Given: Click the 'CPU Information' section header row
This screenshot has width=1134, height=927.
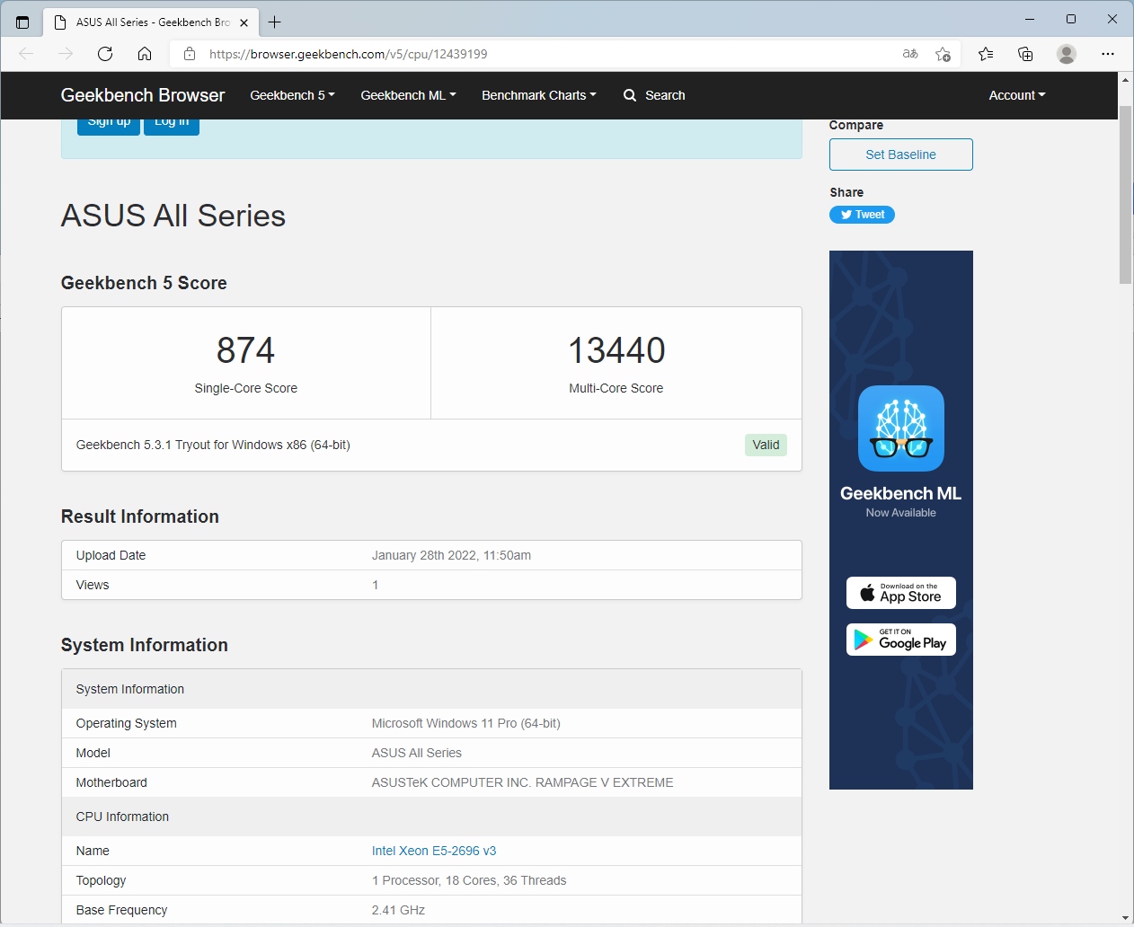Looking at the screenshot, I should point(431,817).
